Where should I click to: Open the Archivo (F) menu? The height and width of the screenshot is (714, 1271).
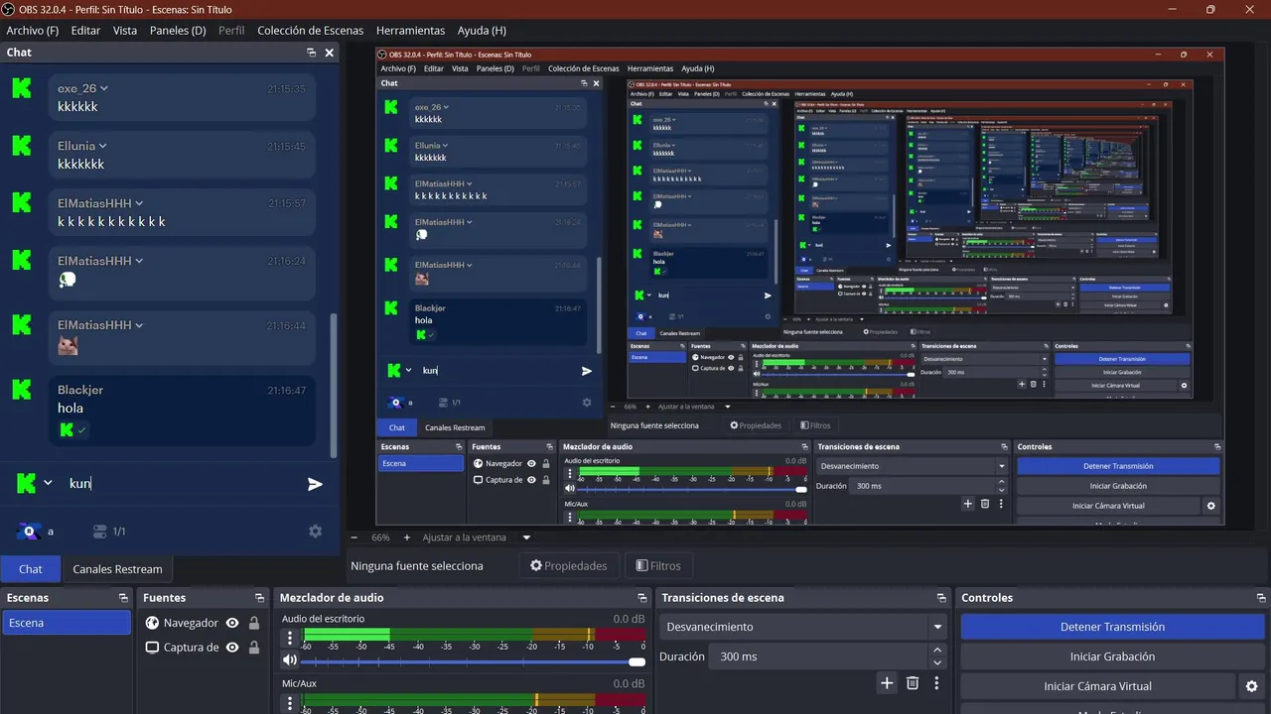[33, 30]
